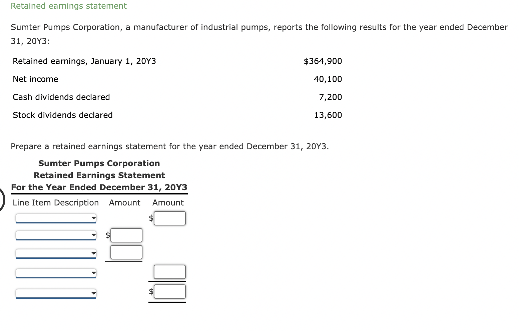The image size is (519, 331).
Task: Expand the chevron arrow on the first dropdown
Action: 93,218
